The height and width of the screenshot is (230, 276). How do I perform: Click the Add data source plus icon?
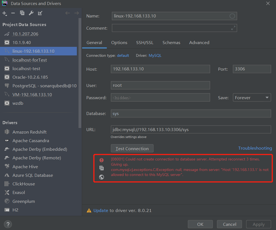coord(4,13)
